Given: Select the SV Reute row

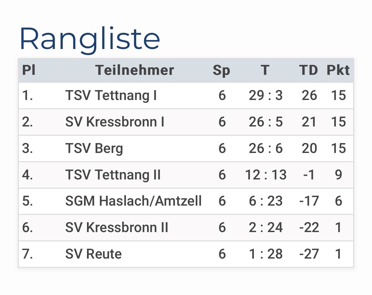Looking at the screenshot, I should (186, 254).
